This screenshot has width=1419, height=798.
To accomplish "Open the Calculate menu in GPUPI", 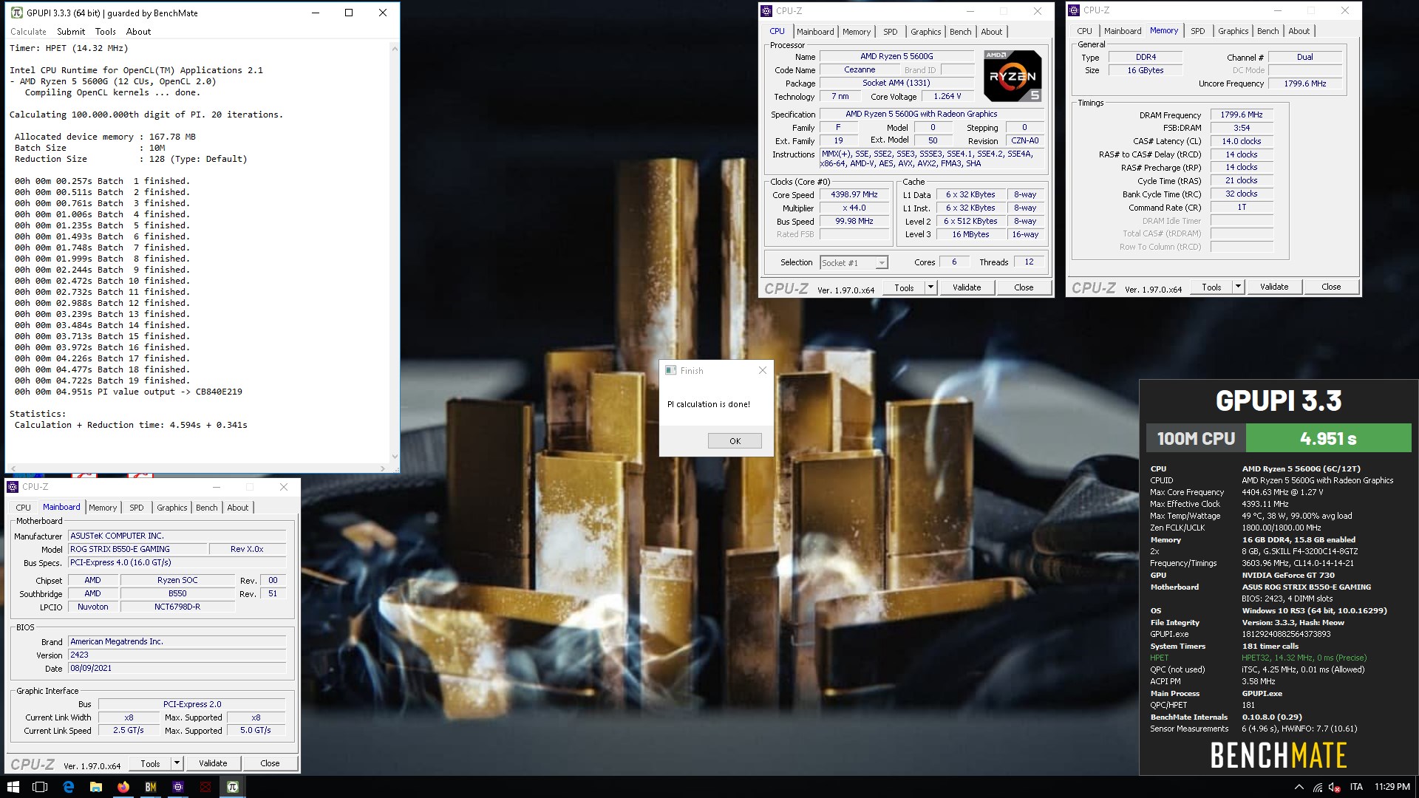I will [x=28, y=32].
